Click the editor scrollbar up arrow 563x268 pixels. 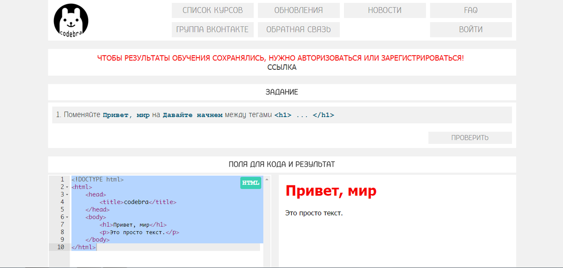267,179
